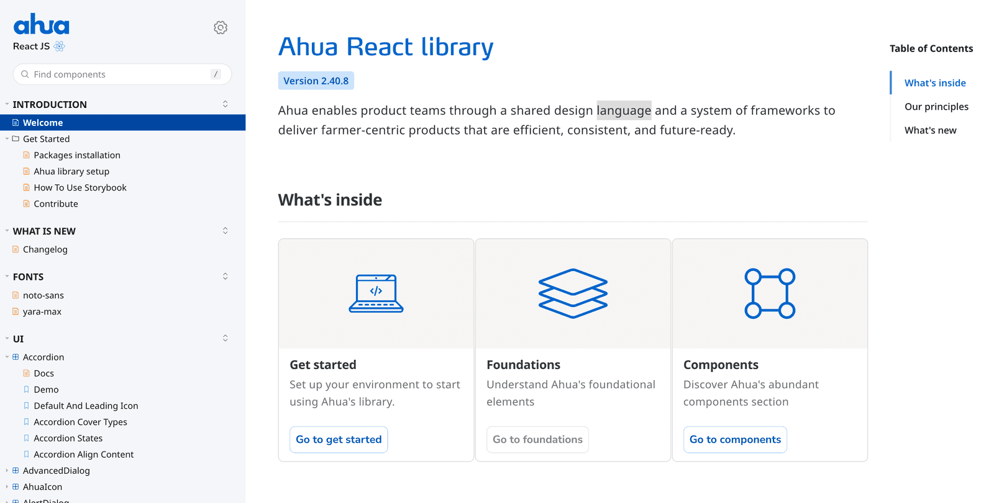Image resolution: width=994 pixels, height=503 pixels.
Task: Open the Default And Leading Icon story
Action: 86,406
